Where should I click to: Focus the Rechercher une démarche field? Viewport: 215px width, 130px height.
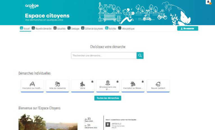104,55
